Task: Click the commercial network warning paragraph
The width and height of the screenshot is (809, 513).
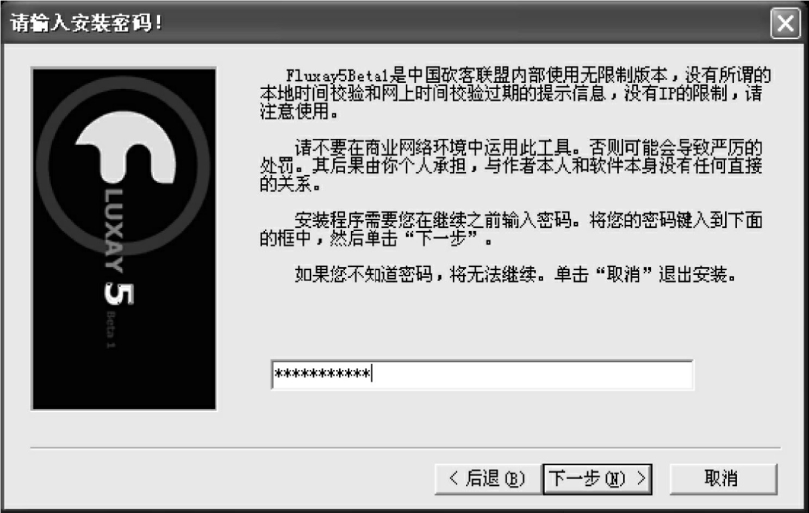Action: tap(511, 165)
